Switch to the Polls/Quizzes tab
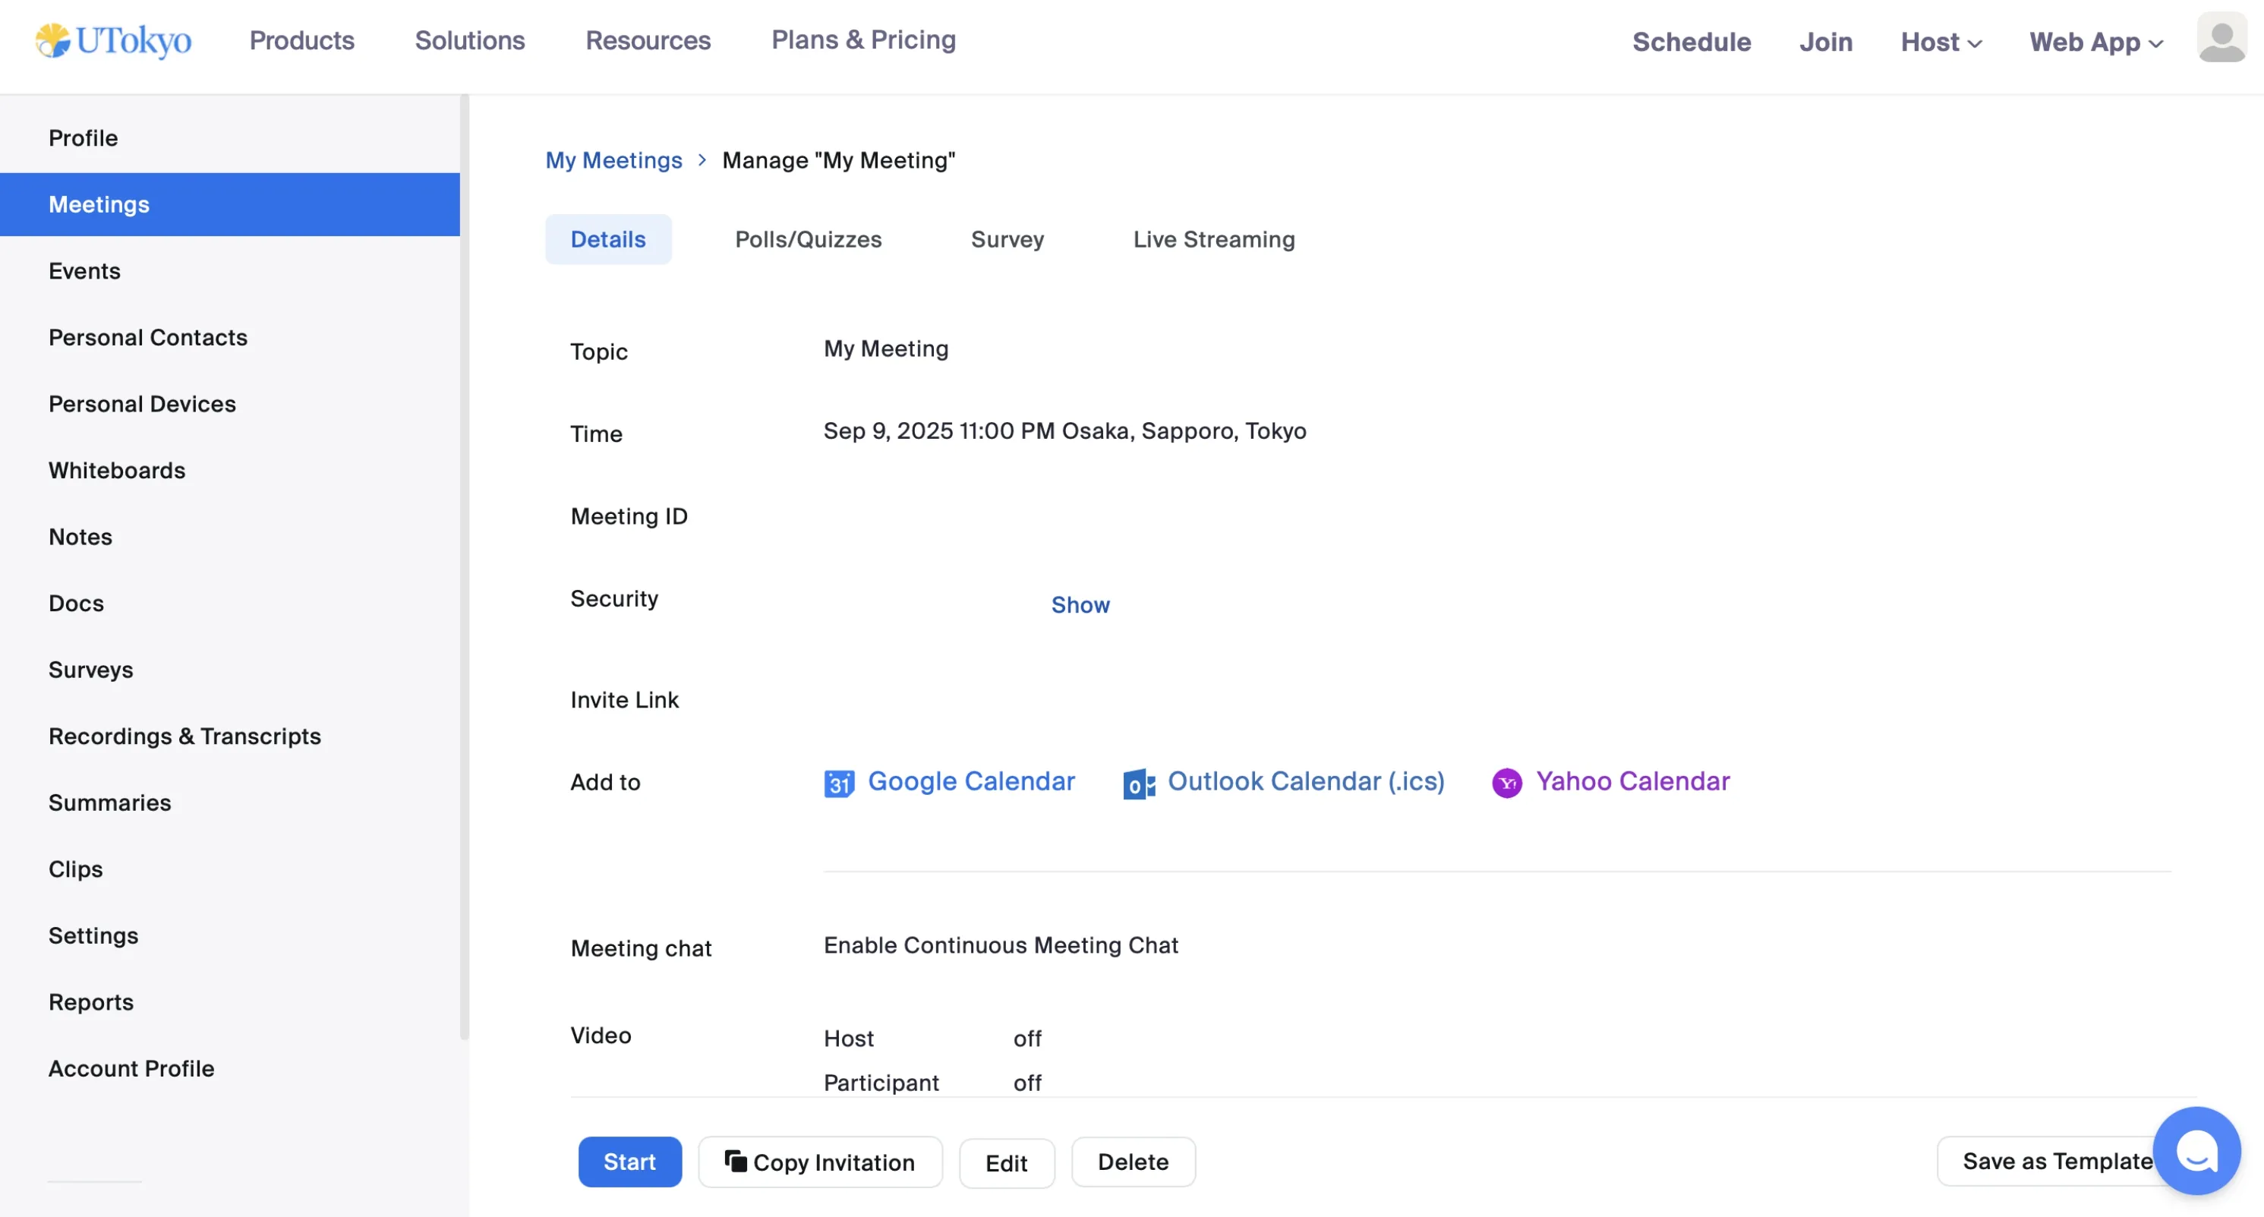This screenshot has width=2264, height=1217. point(808,239)
